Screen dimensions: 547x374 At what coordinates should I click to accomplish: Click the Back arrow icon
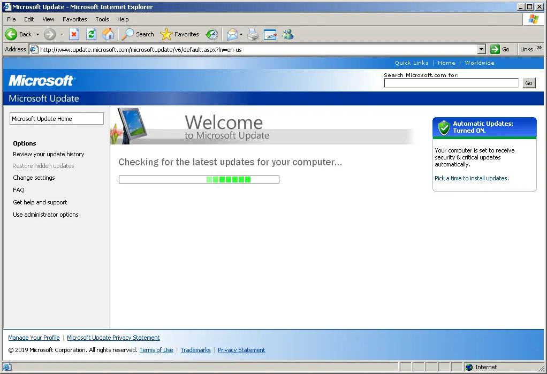11,34
